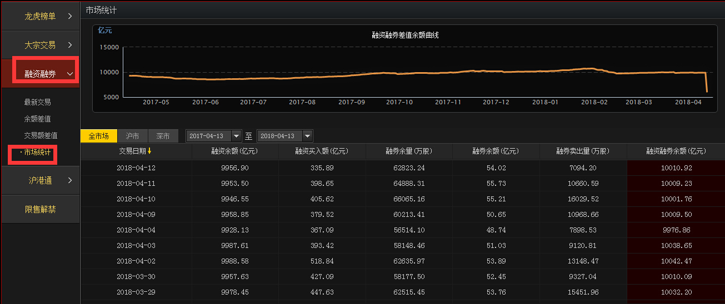The width and height of the screenshot is (725, 304).
Task: Select the 2018-03-30 date cell
Action: tap(136, 276)
